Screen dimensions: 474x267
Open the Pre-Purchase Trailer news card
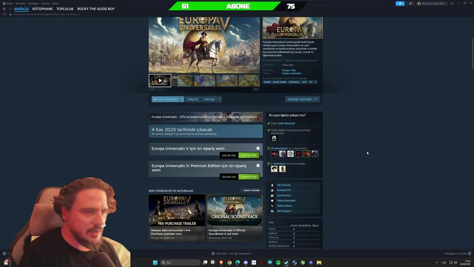click(177, 218)
